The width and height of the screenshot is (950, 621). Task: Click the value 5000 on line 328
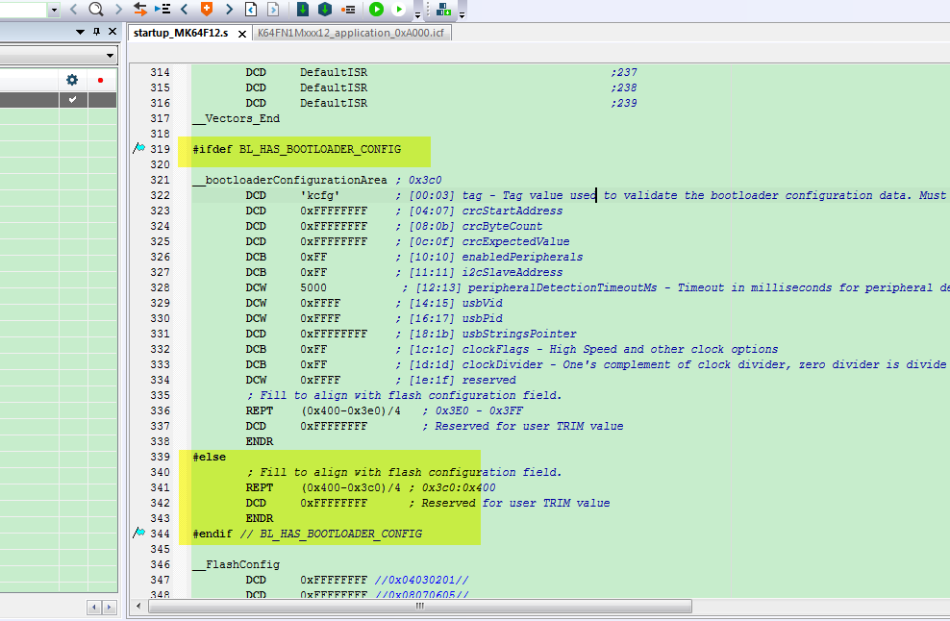coord(313,287)
